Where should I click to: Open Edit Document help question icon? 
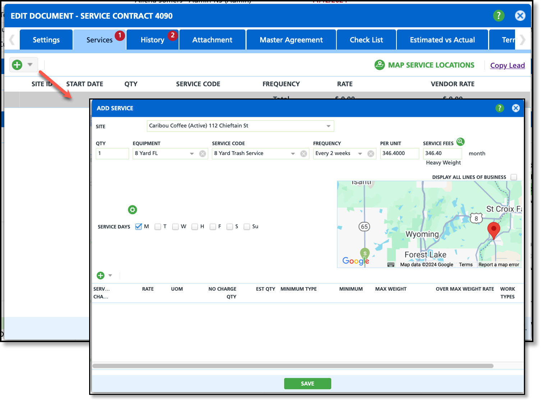coord(499,16)
